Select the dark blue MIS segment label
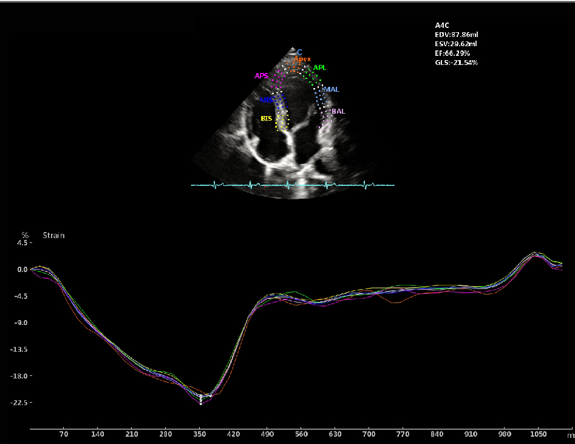The image size is (575, 444). pyautogui.click(x=266, y=100)
